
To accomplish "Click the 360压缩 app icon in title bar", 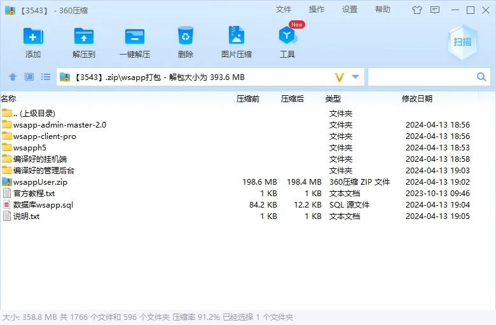I will click(10, 10).
